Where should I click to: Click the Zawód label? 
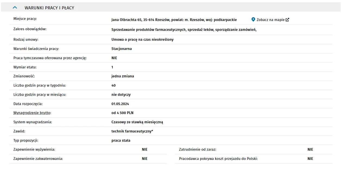19,131
